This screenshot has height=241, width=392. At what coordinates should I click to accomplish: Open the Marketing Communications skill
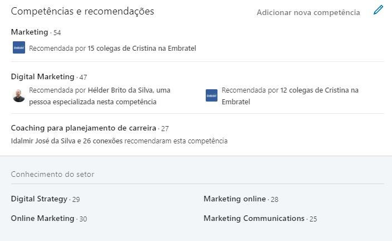[x=254, y=218]
